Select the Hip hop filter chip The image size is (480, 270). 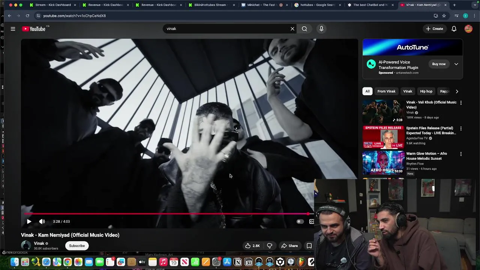coord(426,91)
